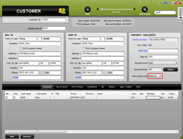The height and width of the screenshot is (139, 183).
Task: Click the Bill To Email link
Action: click(x=15, y=77)
